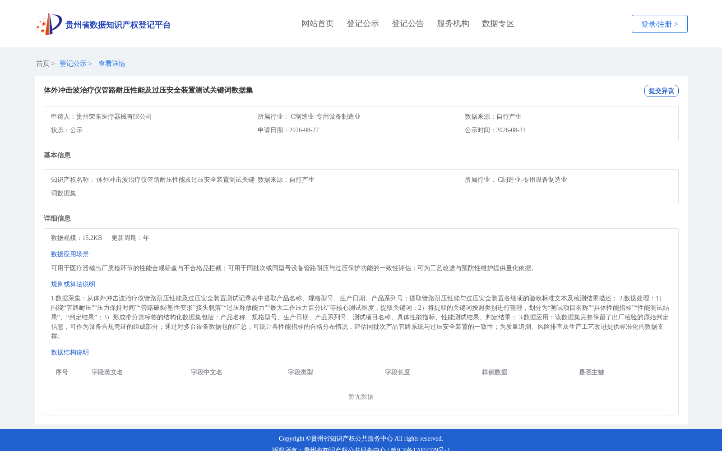Open 数据专区 navigation item
Viewport: 722px width, 451px height.
(498, 23)
